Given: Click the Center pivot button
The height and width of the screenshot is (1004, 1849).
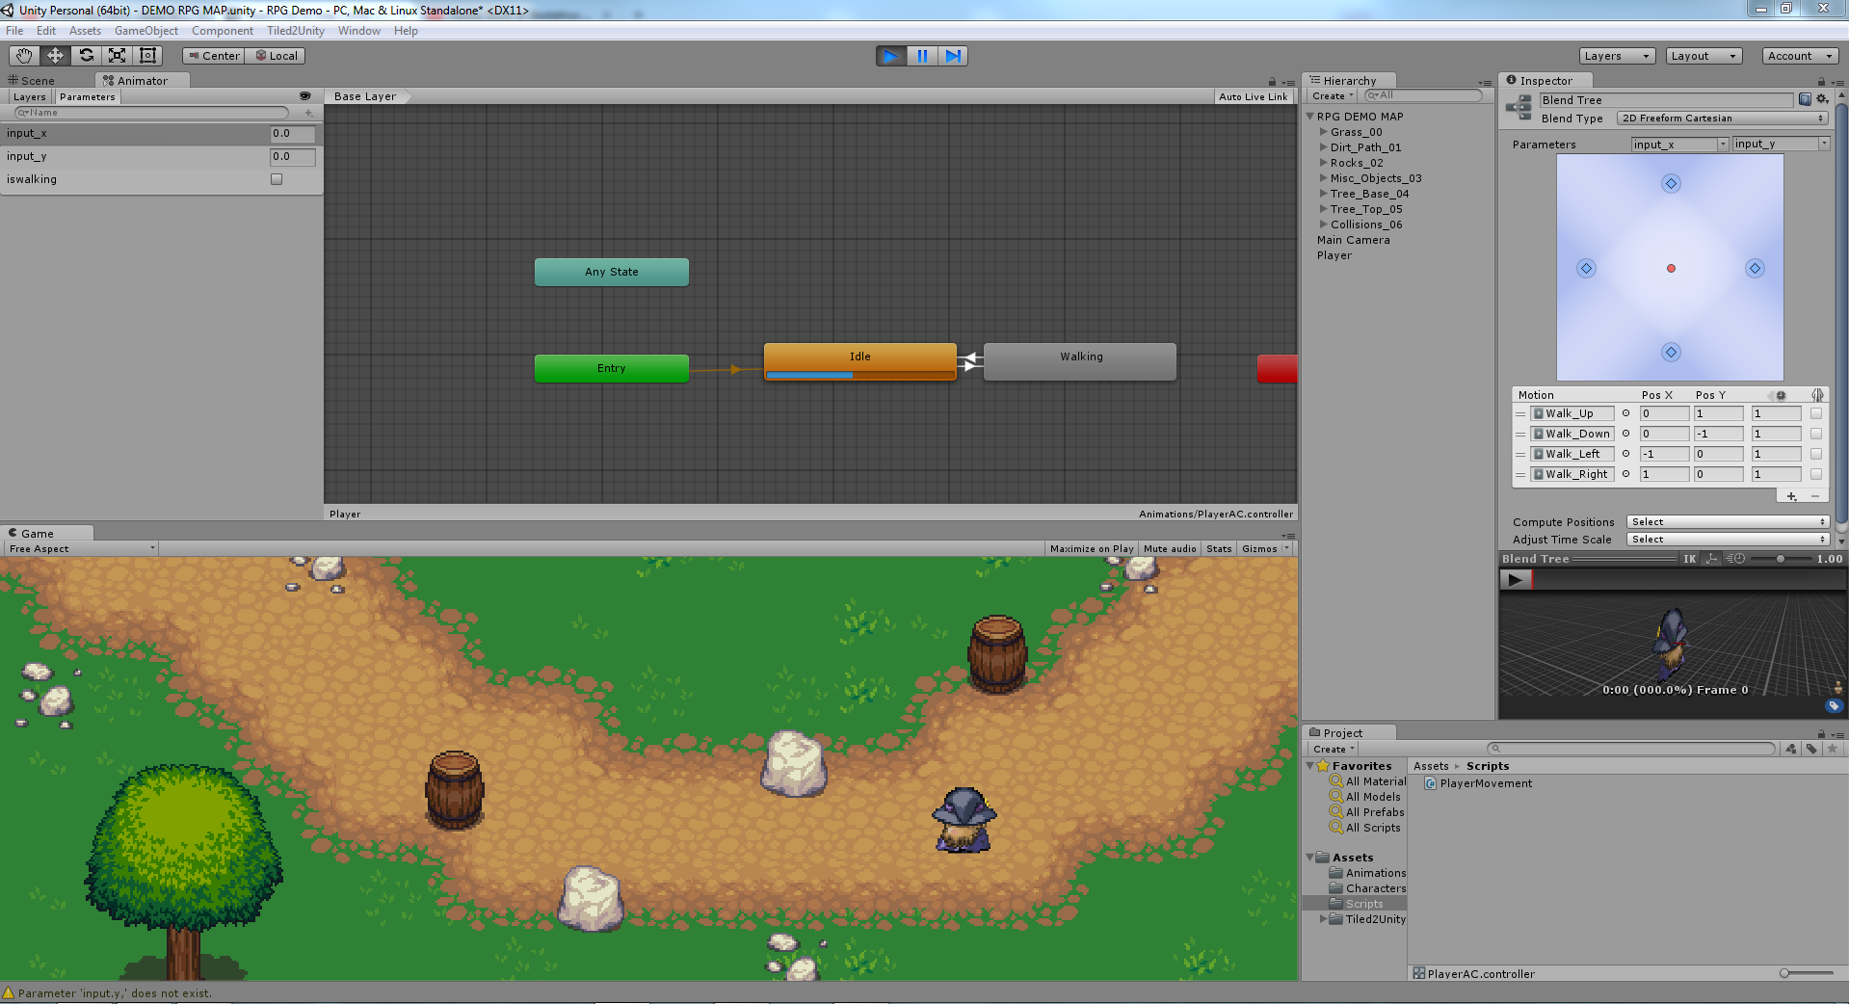Looking at the screenshot, I should (x=214, y=56).
